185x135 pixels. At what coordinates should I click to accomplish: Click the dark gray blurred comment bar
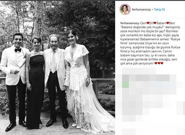tap(146, 78)
